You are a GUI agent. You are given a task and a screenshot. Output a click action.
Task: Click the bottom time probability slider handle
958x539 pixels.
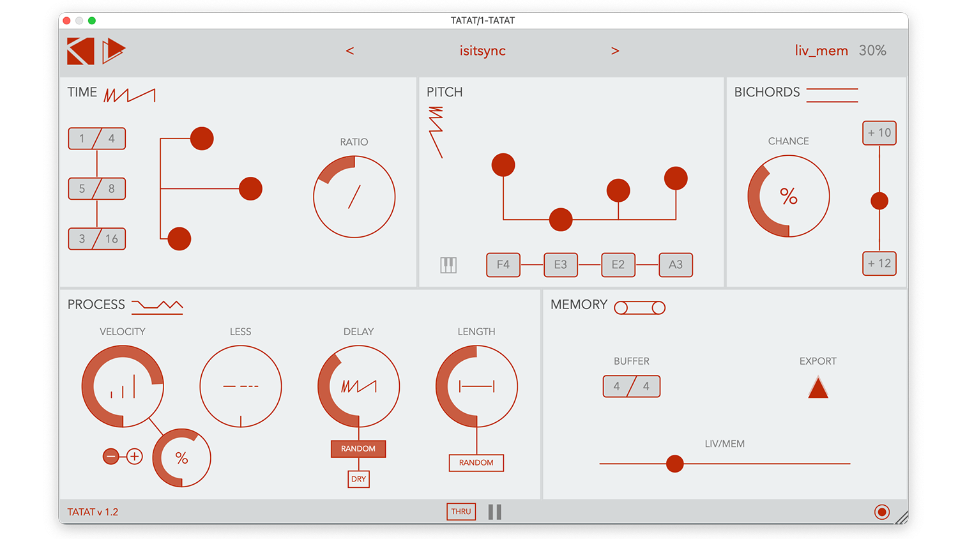pyautogui.click(x=179, y=239)
